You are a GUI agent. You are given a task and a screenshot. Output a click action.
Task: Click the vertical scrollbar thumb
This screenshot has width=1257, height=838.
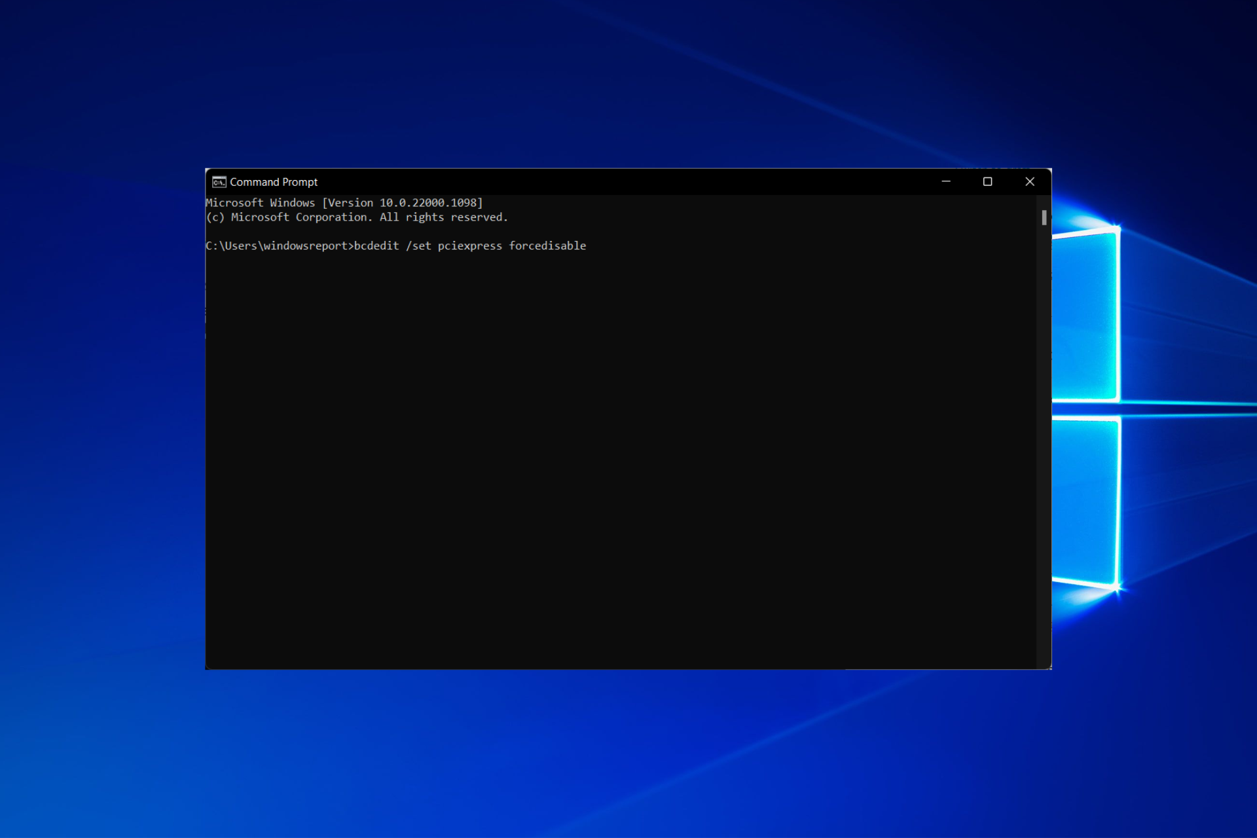[1044, 217]
